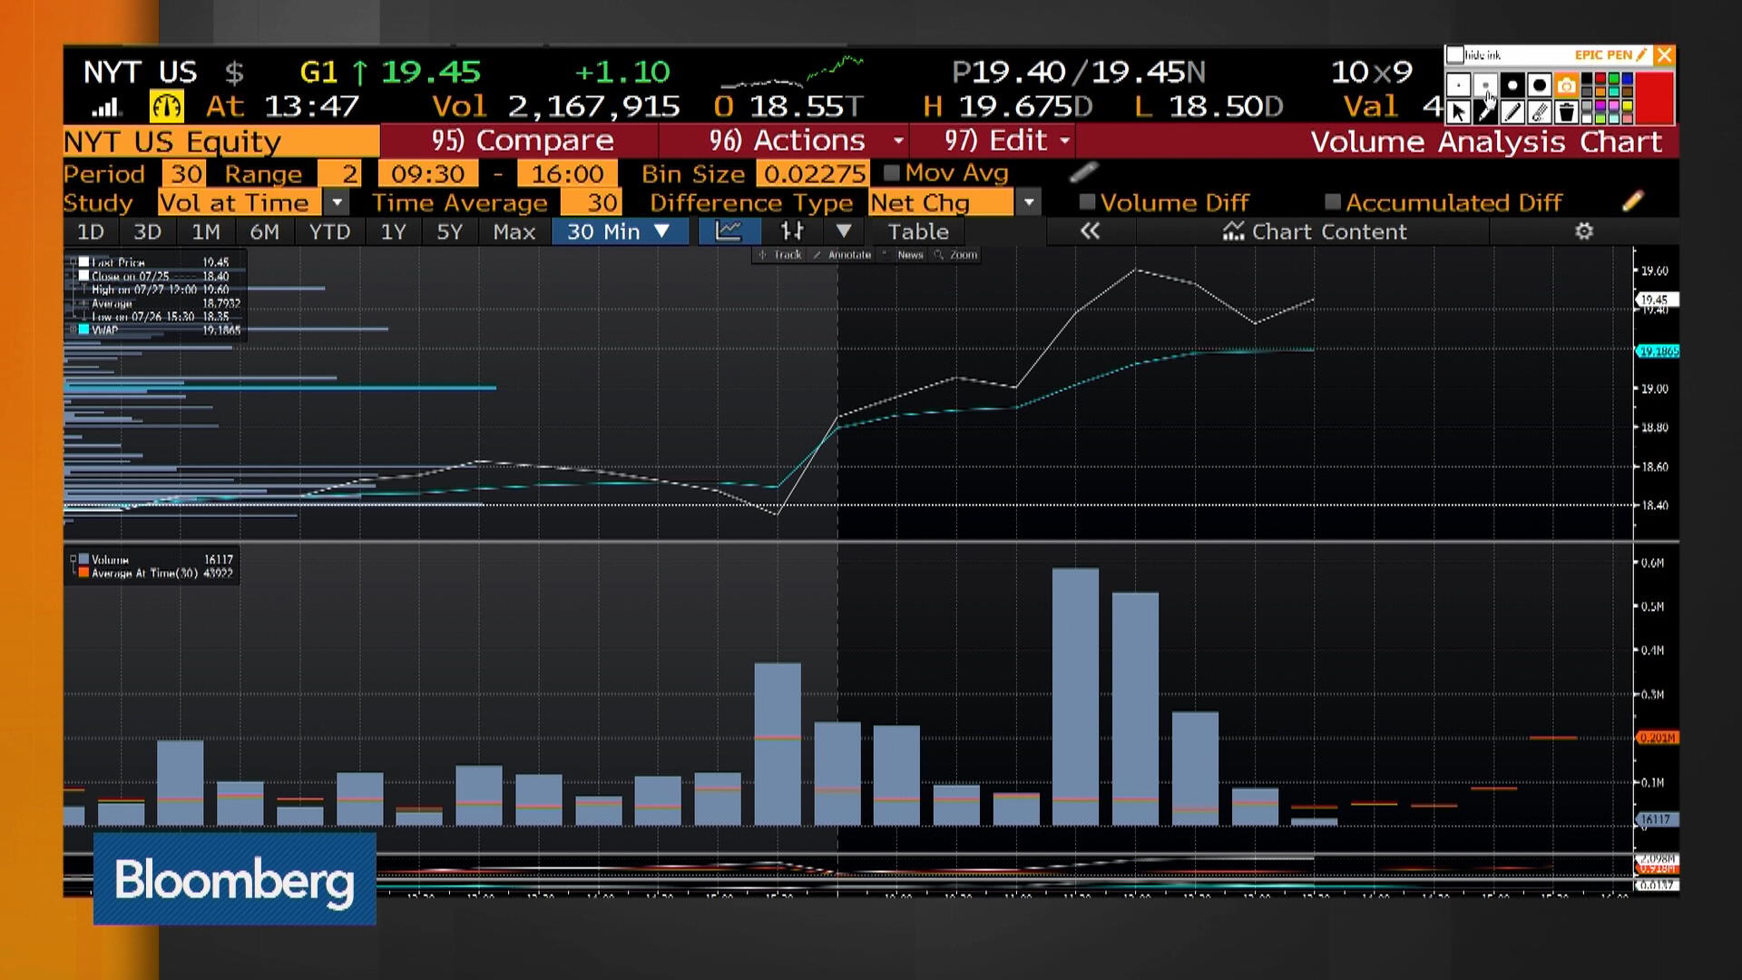Toggle the hide ink checkbox

[1455, 55]
